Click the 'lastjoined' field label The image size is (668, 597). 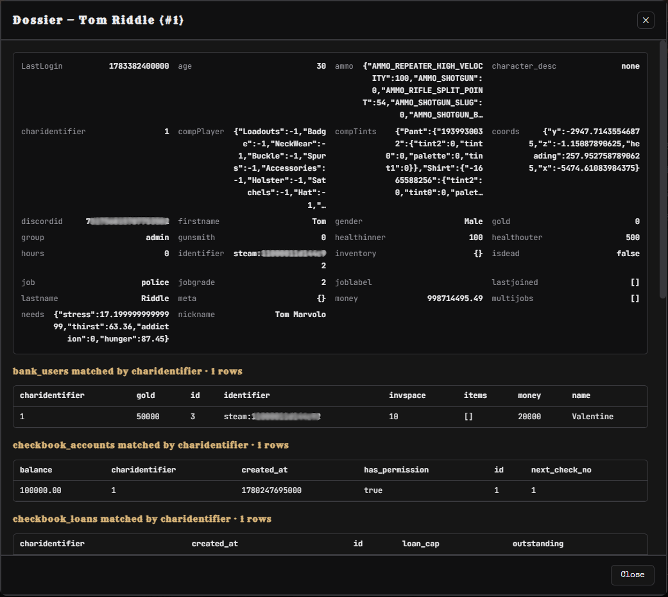pos(515,282)
